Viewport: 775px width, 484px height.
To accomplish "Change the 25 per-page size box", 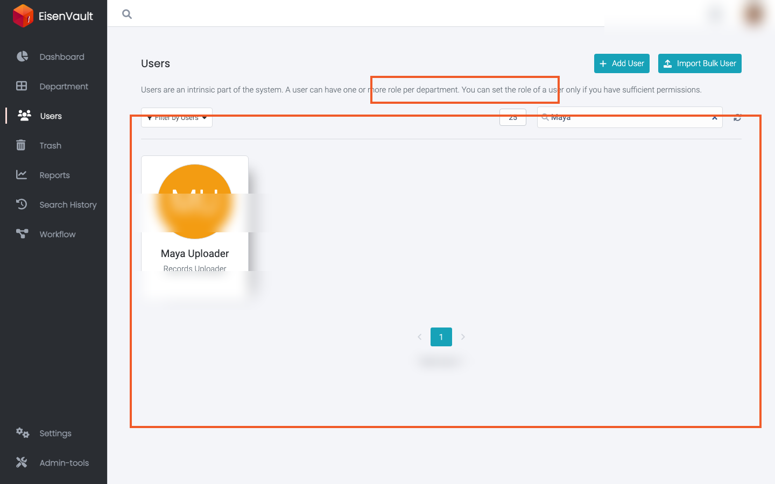I will (x=513, y=117).
